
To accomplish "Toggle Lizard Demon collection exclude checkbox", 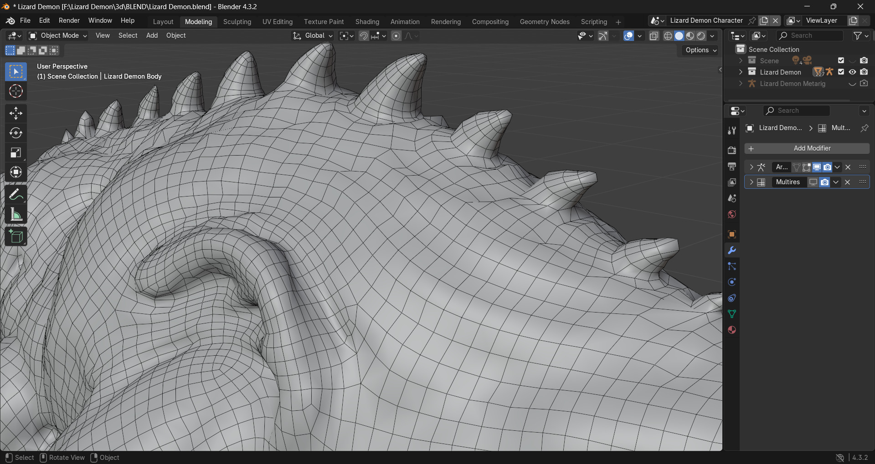I will [841, 72].
